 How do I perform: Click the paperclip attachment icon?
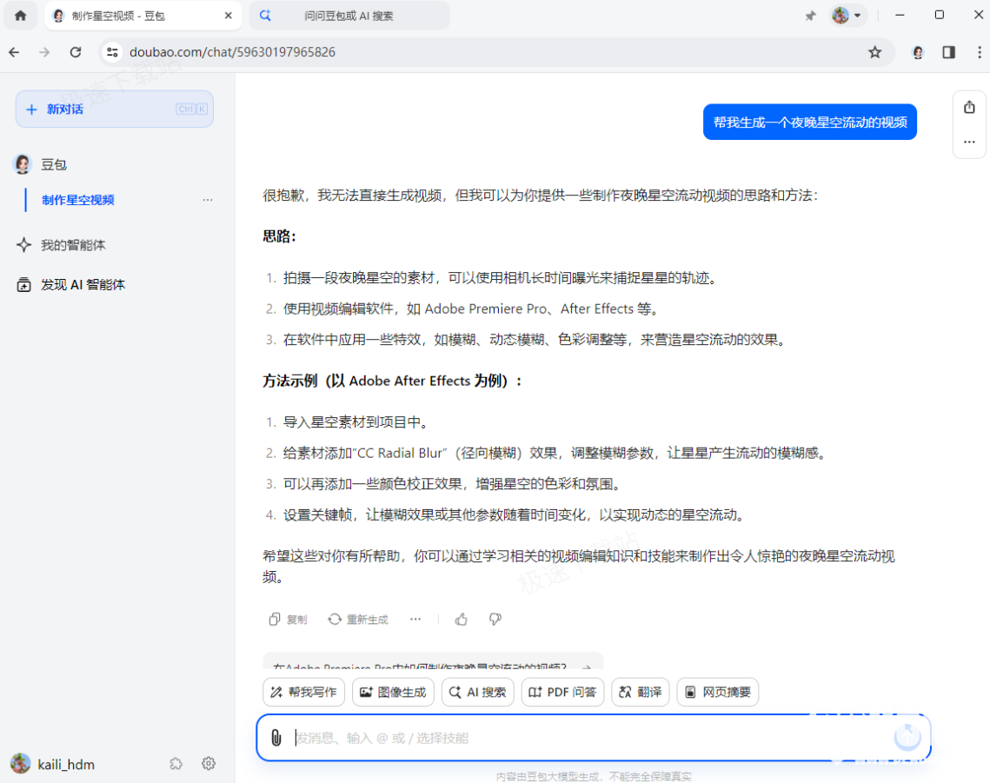pos(276,738)
